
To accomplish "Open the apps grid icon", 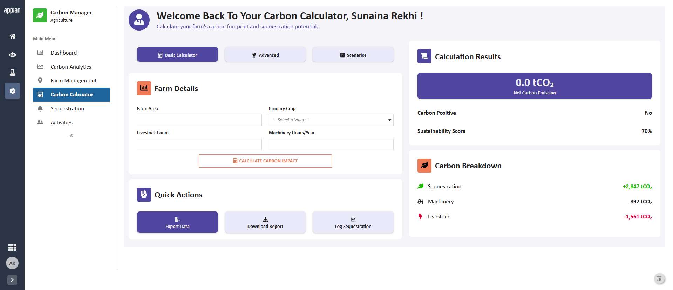I will 12,248.
